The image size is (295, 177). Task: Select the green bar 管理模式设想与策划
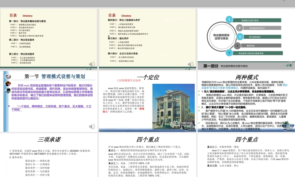click(x=257, y=20)
